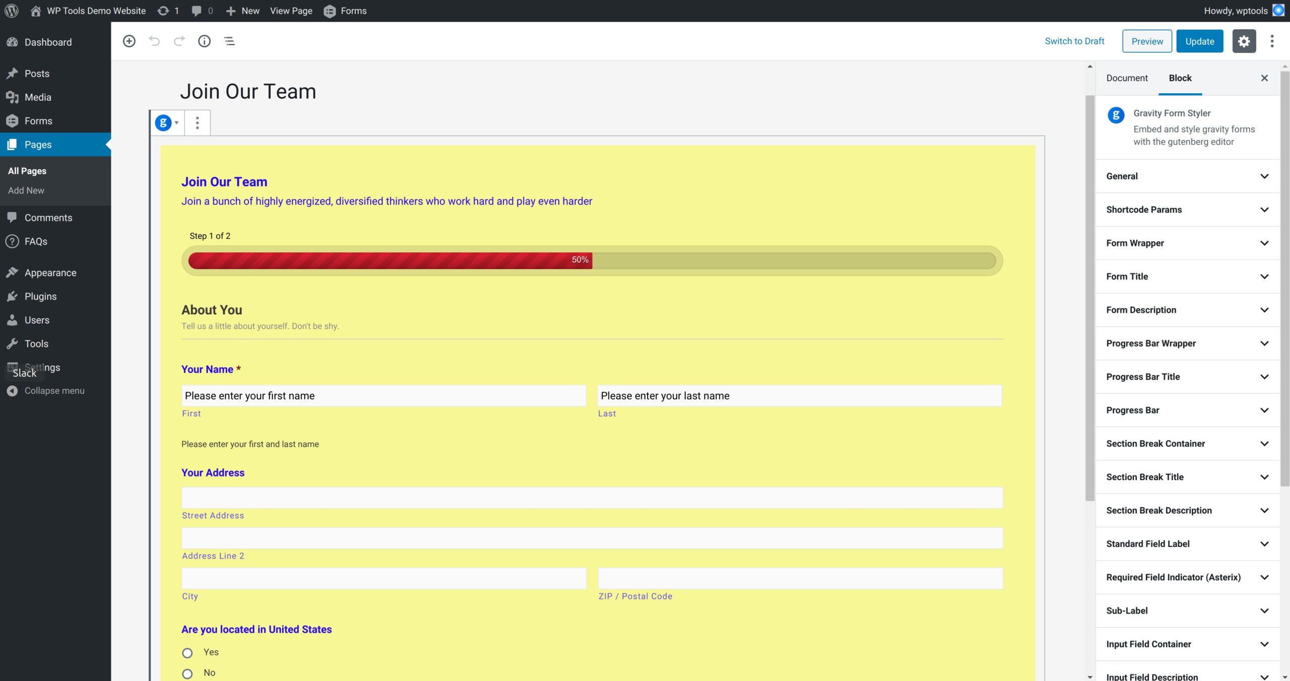The height and width of the screenshot is (681, 1290).
Task: Click the info/details icon in toolbar
Action: point(204,41)
